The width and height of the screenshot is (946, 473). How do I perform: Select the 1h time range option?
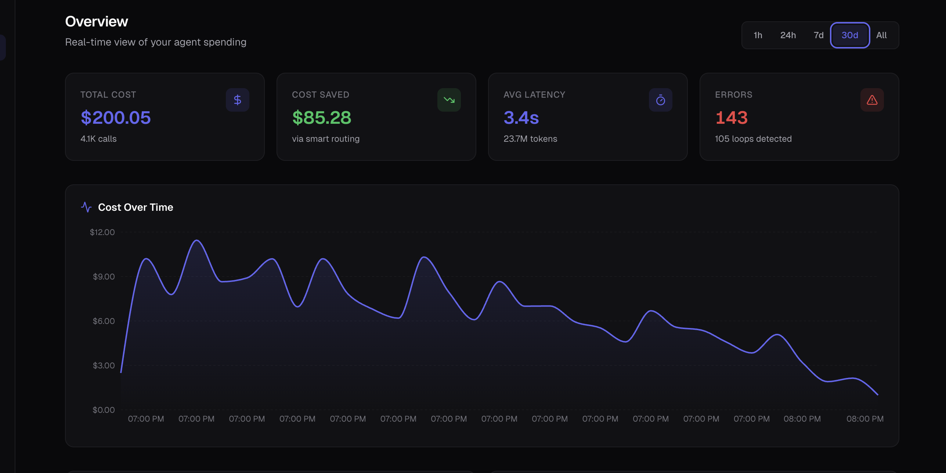(758, 35)
